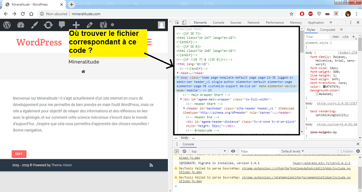Reload the Mineralitude page

point(23,14)
